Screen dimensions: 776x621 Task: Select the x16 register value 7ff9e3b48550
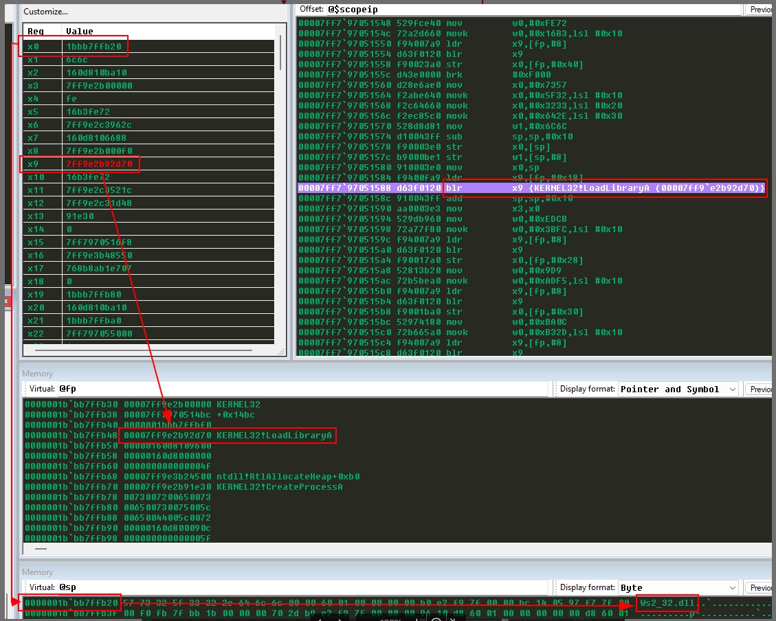pyautogui.click(x=99, y=255)
